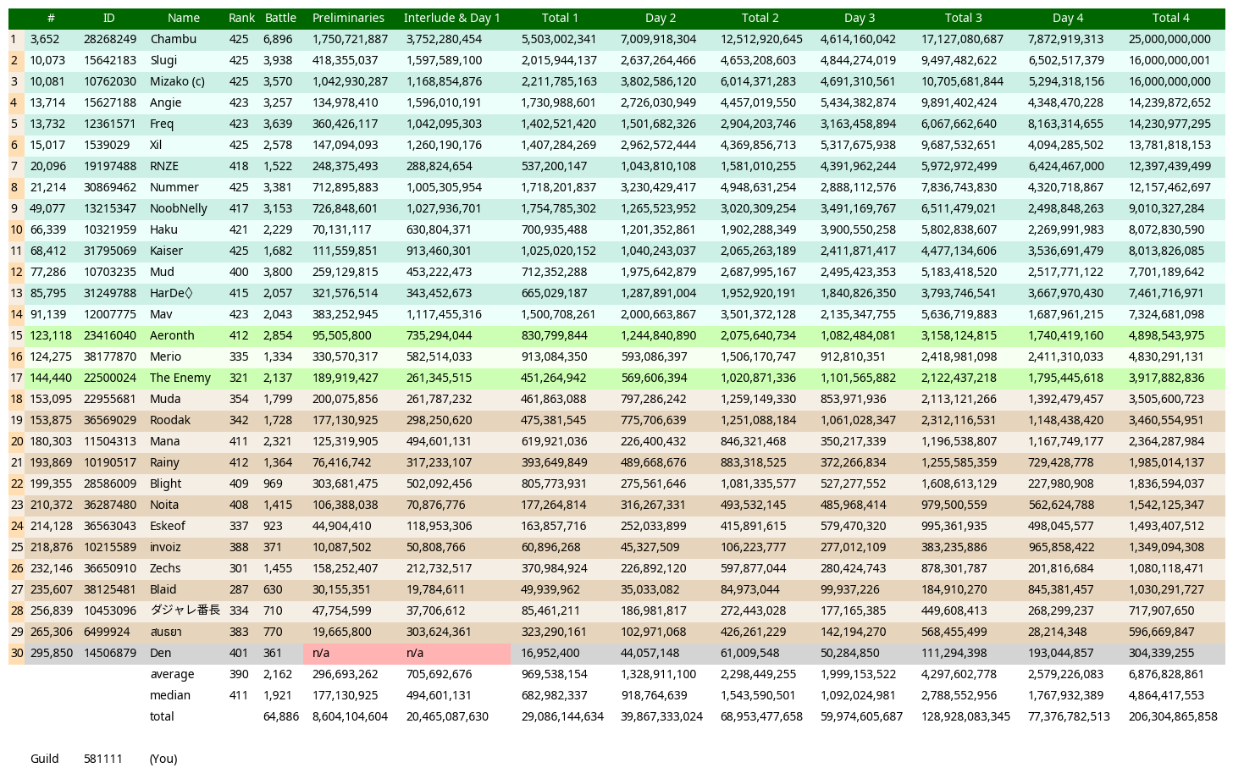Image resolution: width=1233 pixels, height=779 pixels.
Task: Select the 'Total 4' column header
Action: point(1171,18)
